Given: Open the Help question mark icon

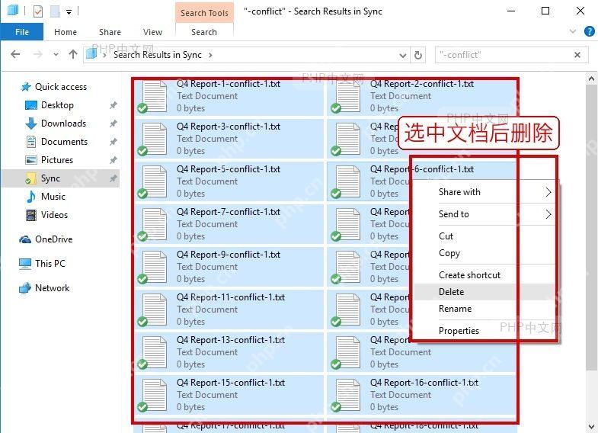Looking at the screenshot, I should (590, 31).
